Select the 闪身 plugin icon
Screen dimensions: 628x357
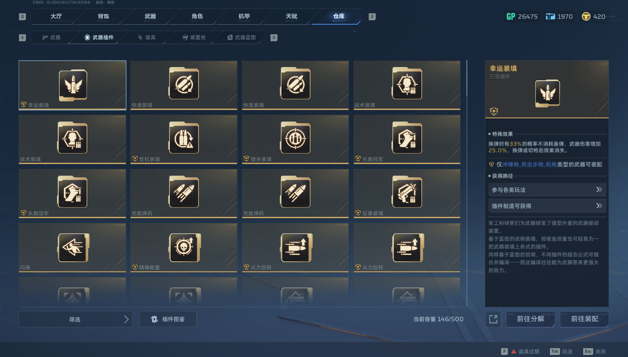(x=74, y=248)
